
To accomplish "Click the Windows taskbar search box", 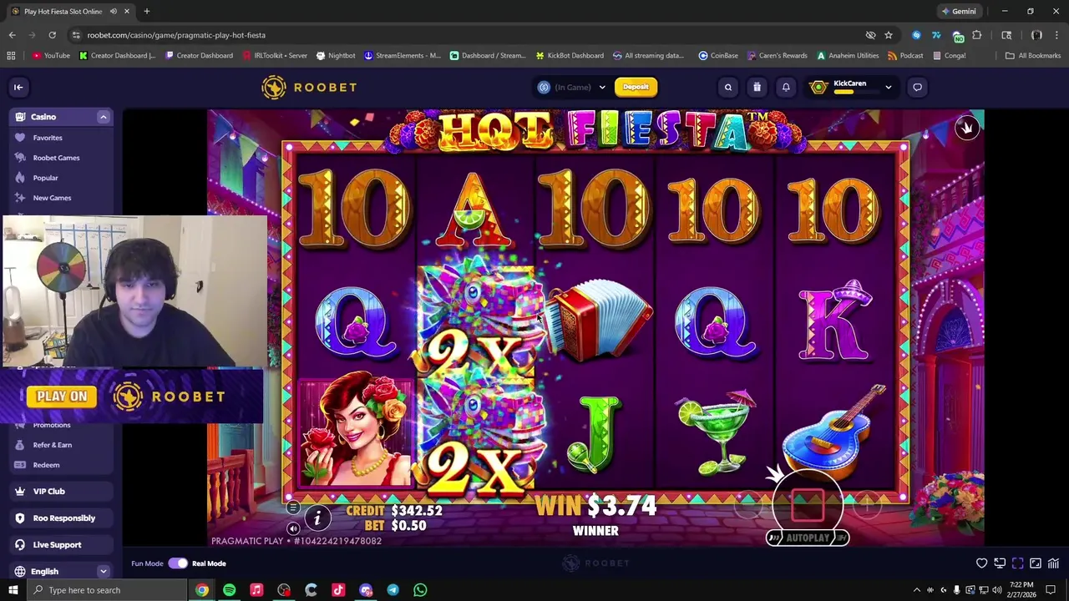I will point(107,590).
